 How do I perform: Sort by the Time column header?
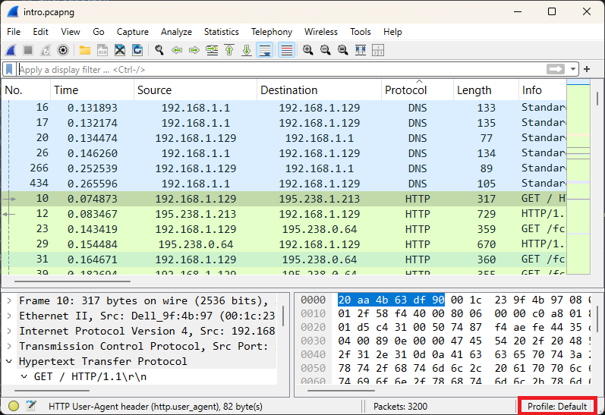point(92,90)
